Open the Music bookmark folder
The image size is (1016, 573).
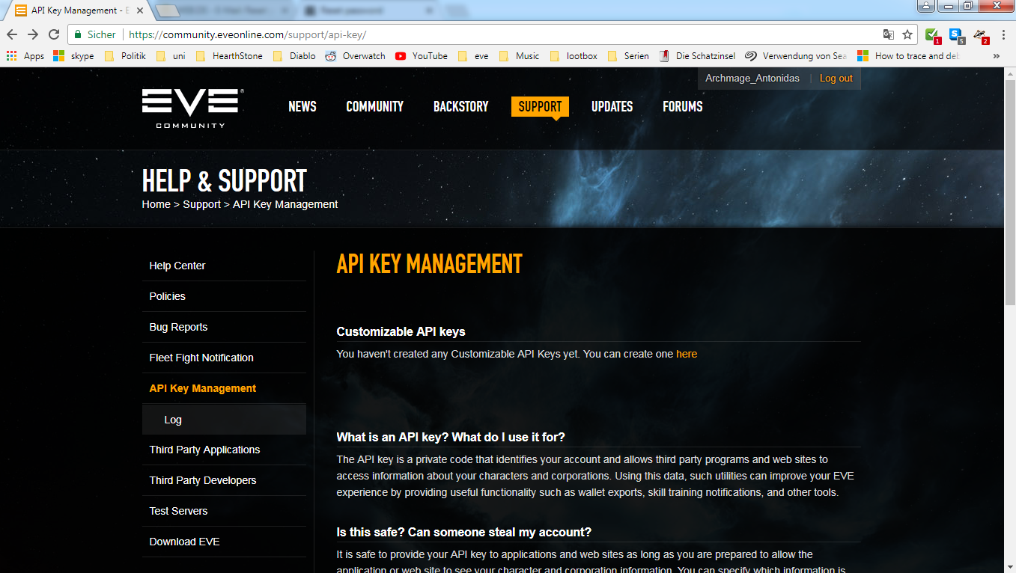pos(519,56)
